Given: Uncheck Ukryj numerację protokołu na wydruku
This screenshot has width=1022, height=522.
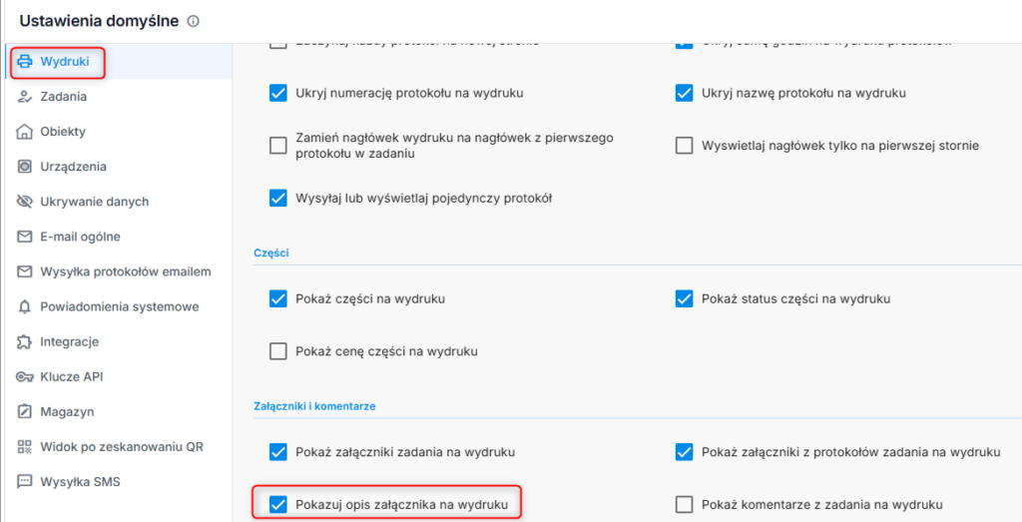Looking at the screenshot, I should 278,93.
